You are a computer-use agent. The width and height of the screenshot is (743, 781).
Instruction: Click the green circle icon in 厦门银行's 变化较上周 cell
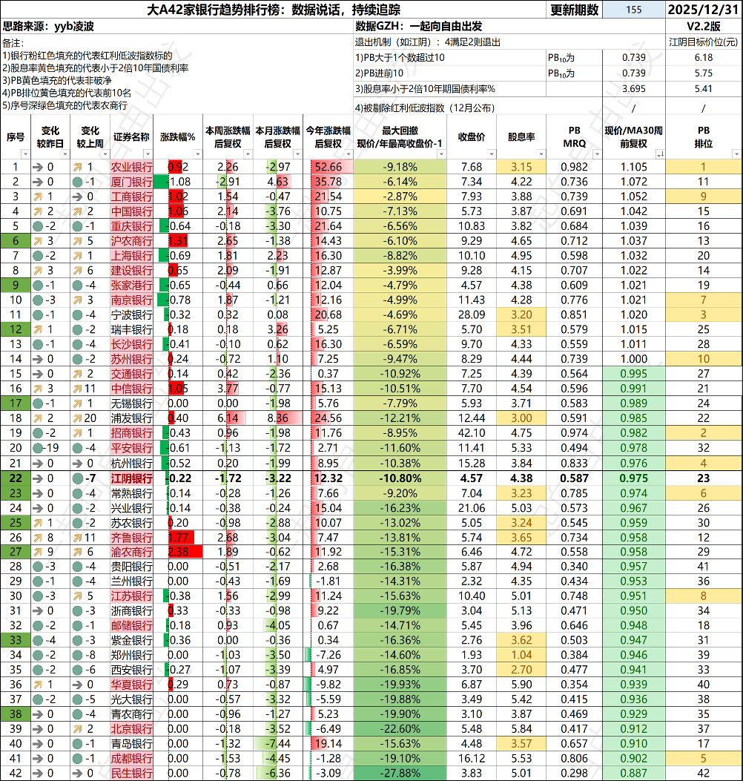(x=78, y=182)
